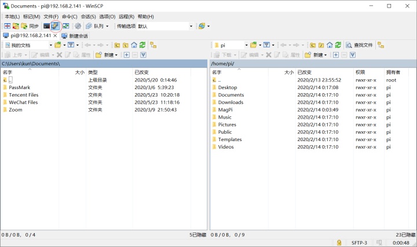417x247 pixels.
Task: Click the padlock encryption icon in status bar
Action: (339, 243)
